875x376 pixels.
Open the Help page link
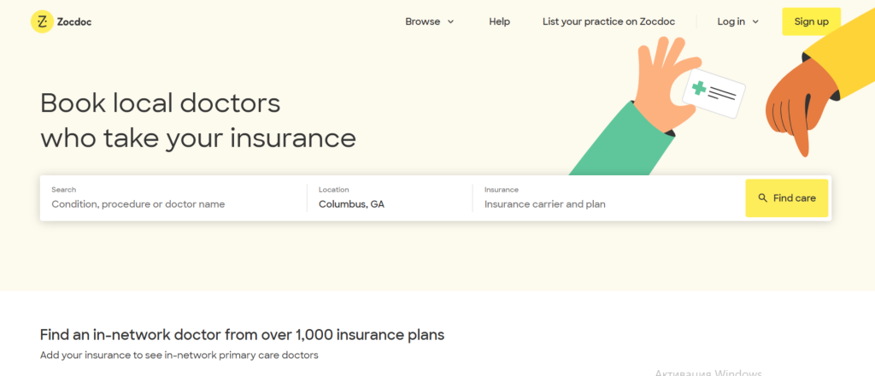coord(499,21)
